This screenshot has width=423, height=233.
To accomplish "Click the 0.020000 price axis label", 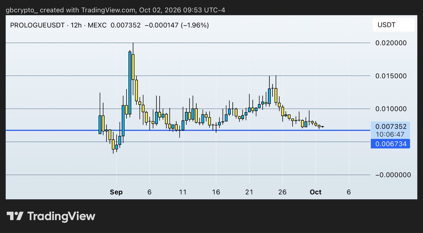I will click(x=391, y=43).
